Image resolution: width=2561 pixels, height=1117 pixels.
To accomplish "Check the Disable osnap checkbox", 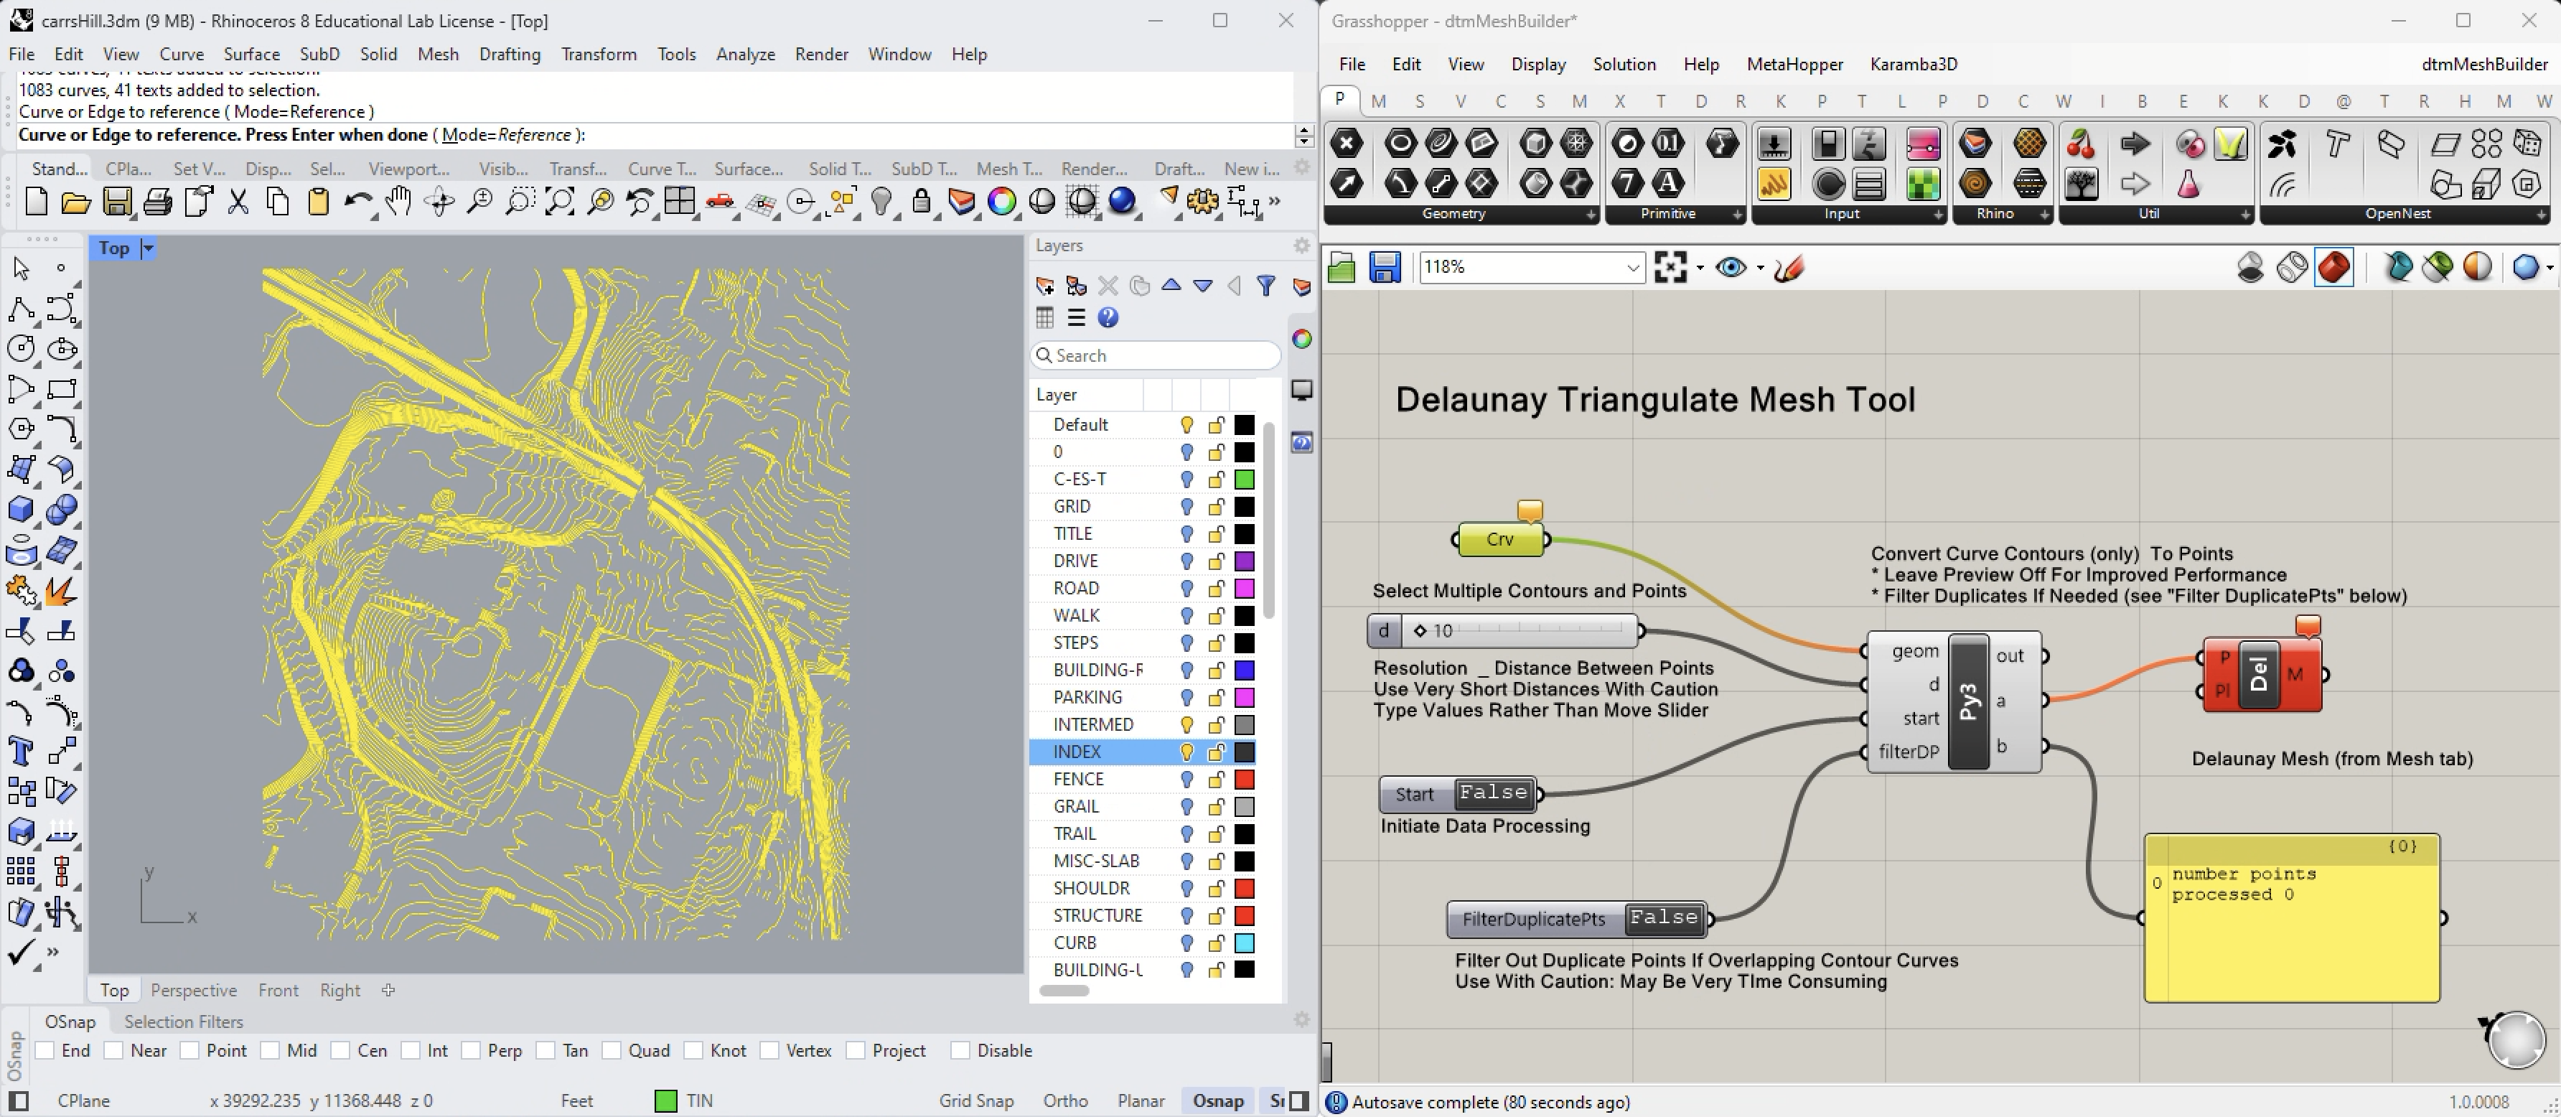I will click(960, 1050).
